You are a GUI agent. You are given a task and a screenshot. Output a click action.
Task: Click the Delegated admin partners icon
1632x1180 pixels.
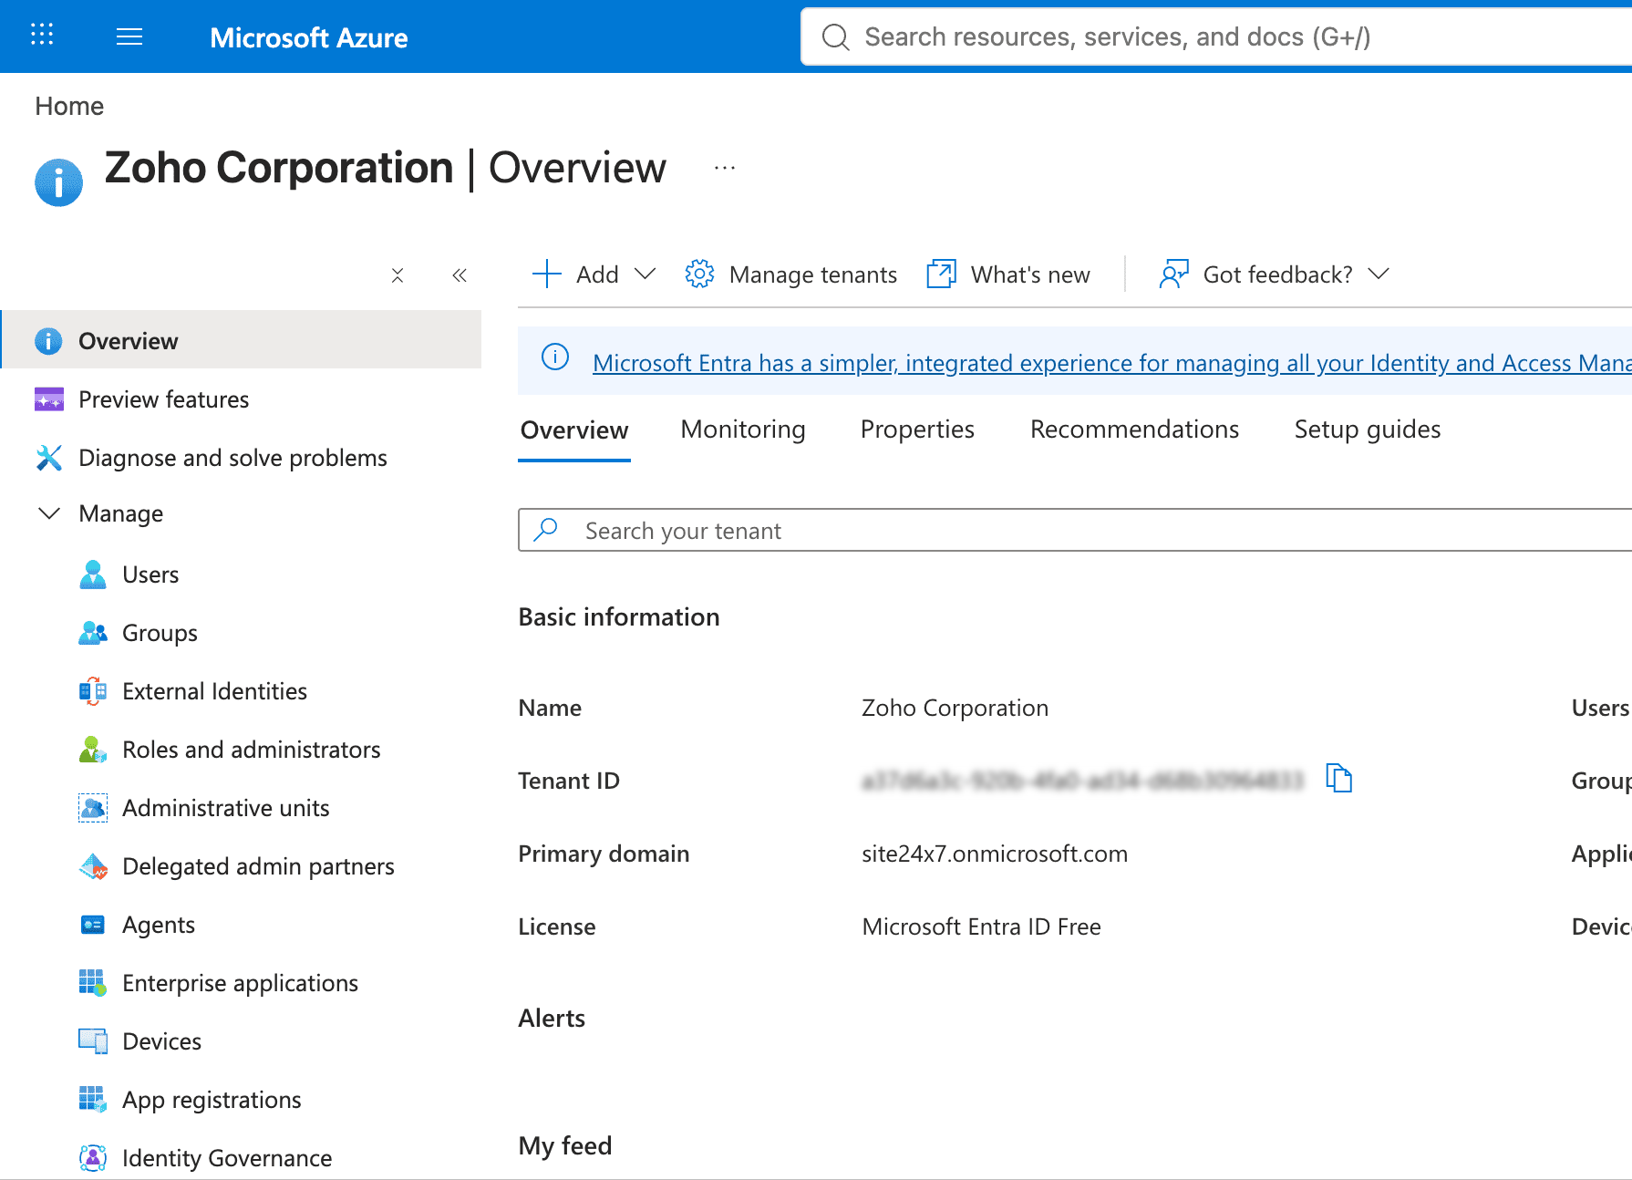click(x=92, y=866)
